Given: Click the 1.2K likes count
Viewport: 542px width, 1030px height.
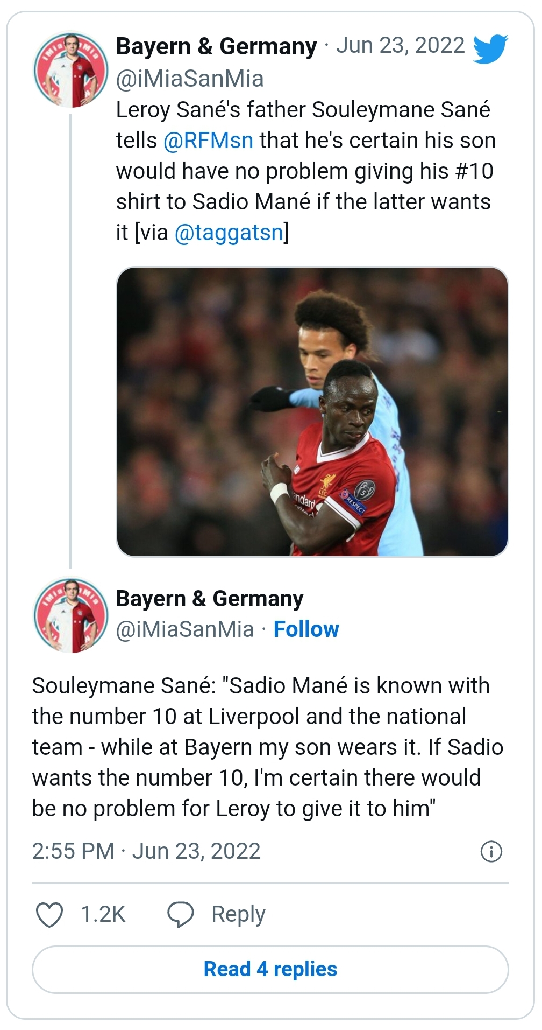Looking at the screenshot, I should tap(103, 915).
